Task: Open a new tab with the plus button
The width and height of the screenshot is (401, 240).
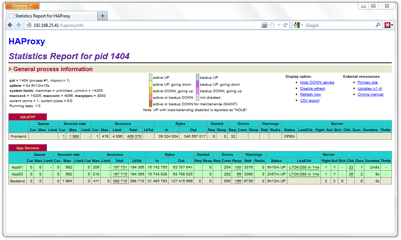Action: pos(102,15)
